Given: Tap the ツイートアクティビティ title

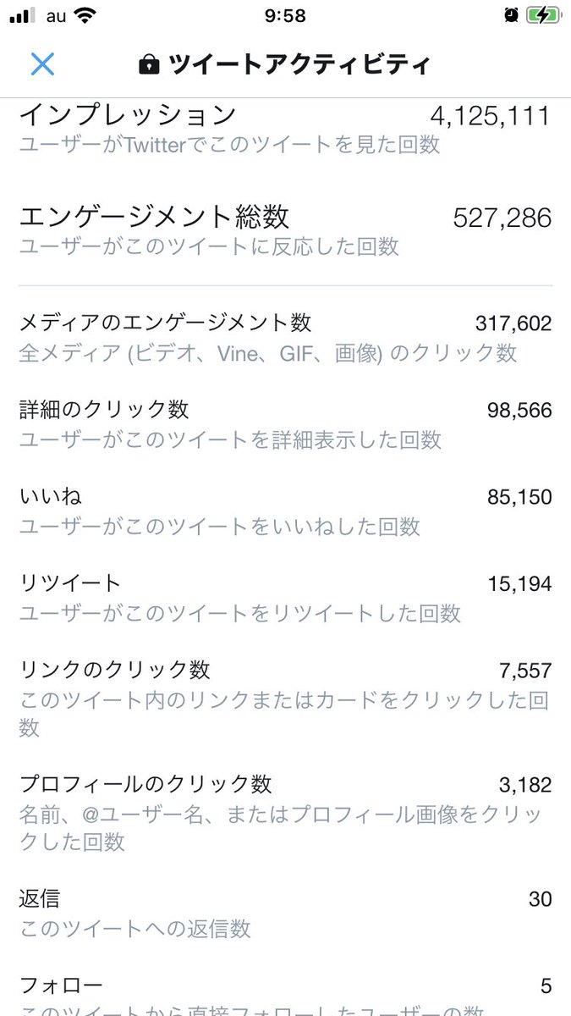Looking at the screenshot, I should pos(299,64).
